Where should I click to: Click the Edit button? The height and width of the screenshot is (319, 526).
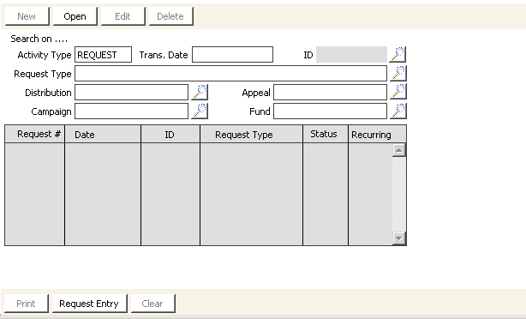click(123, 16)
